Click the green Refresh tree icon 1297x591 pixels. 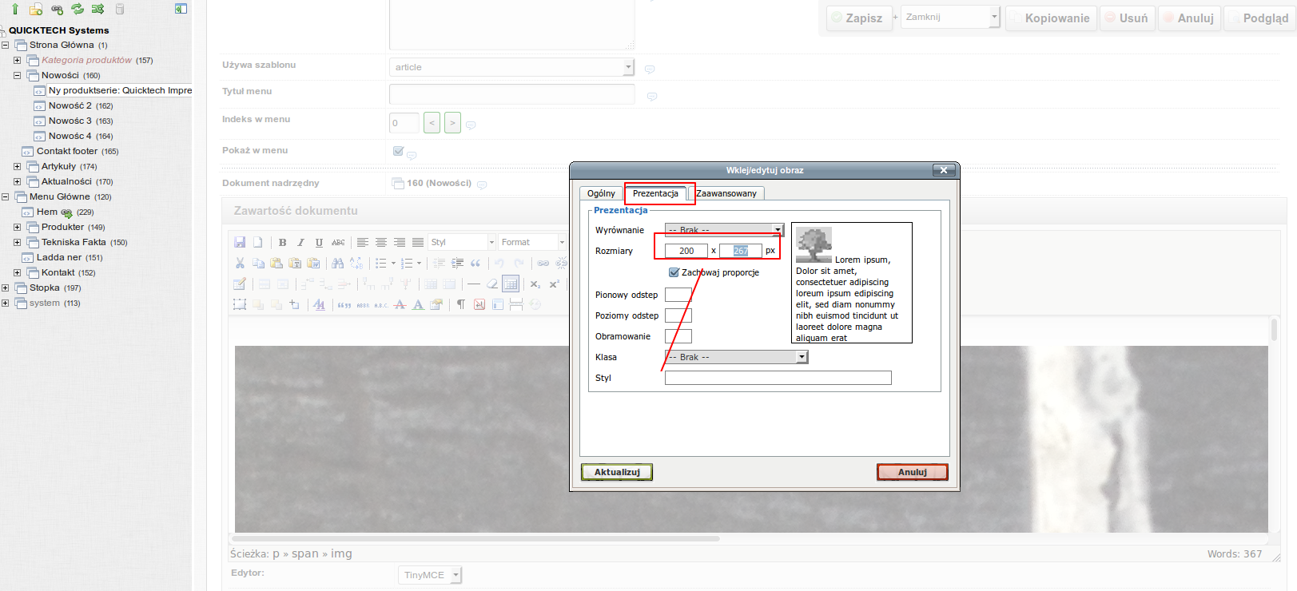(78, 10)
